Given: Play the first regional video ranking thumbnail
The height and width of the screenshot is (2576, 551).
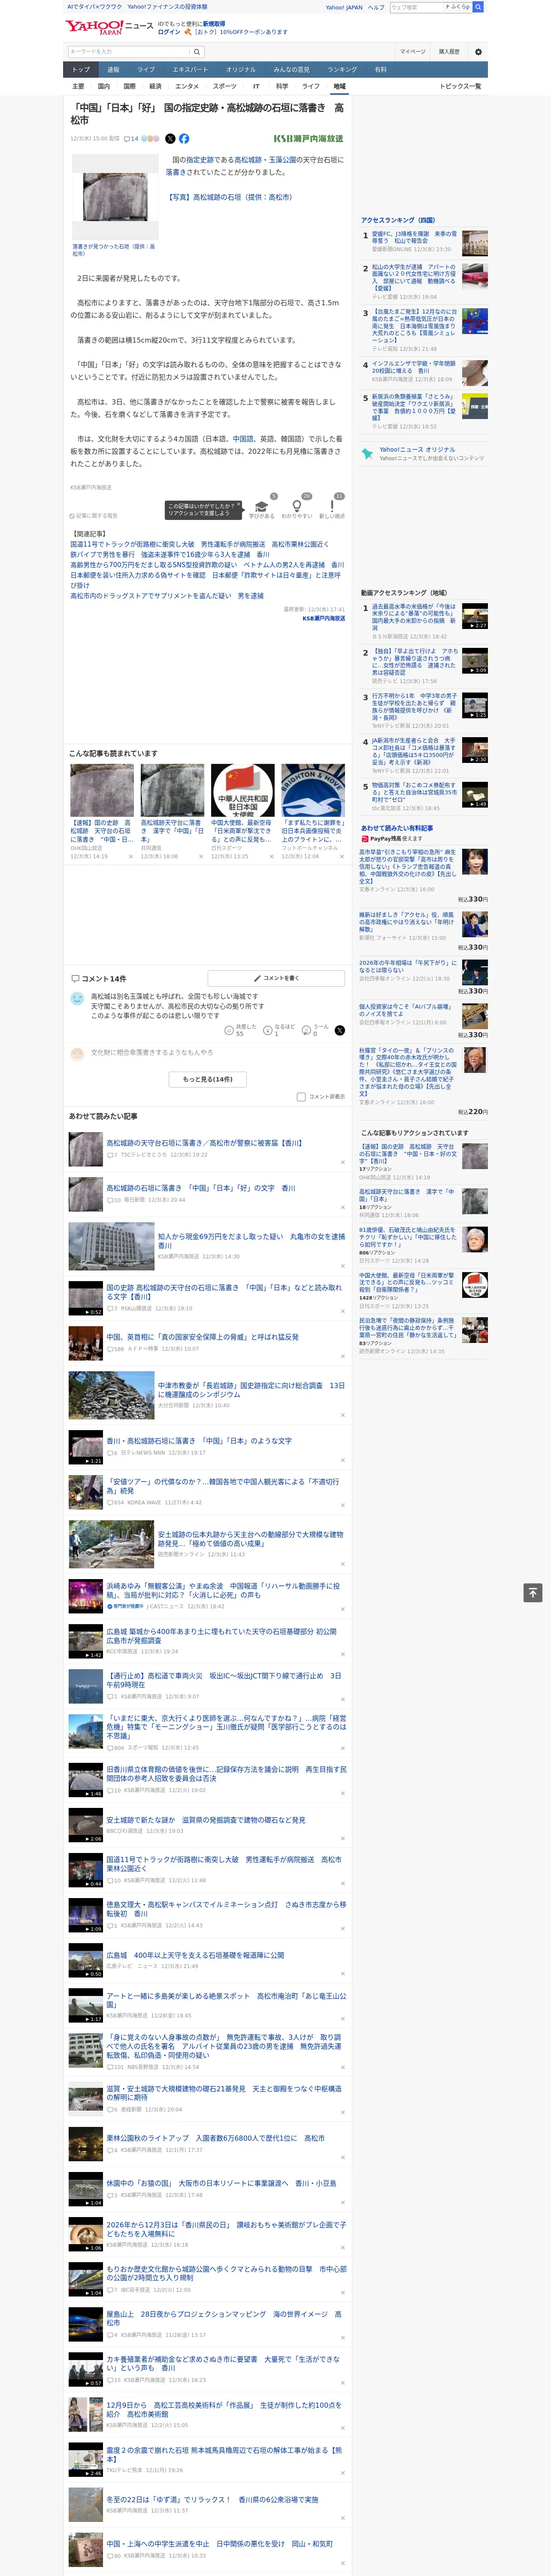Looking at the screenshot, I should pos(474,616).
